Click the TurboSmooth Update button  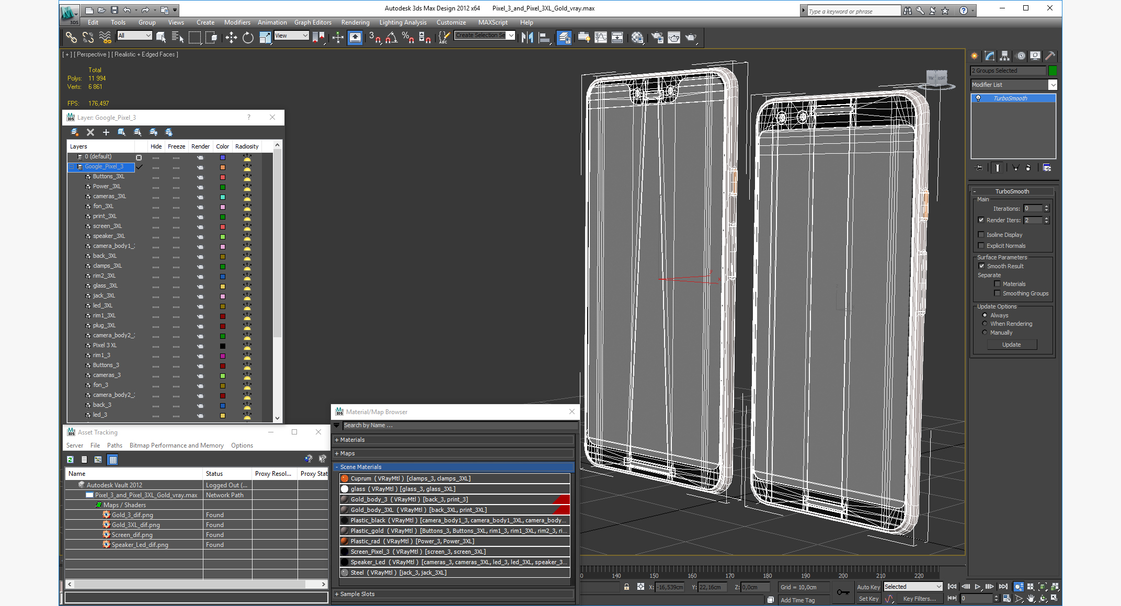[x=1011, y=345]
